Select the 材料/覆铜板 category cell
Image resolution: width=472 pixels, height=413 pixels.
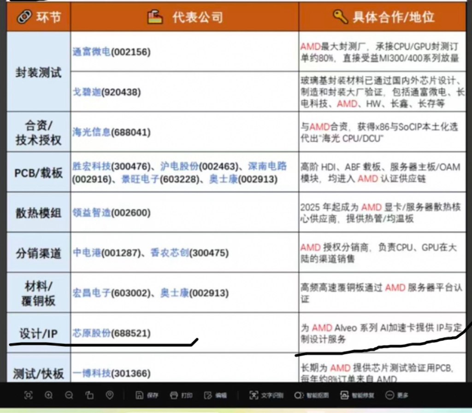click(x=39, y=293)
